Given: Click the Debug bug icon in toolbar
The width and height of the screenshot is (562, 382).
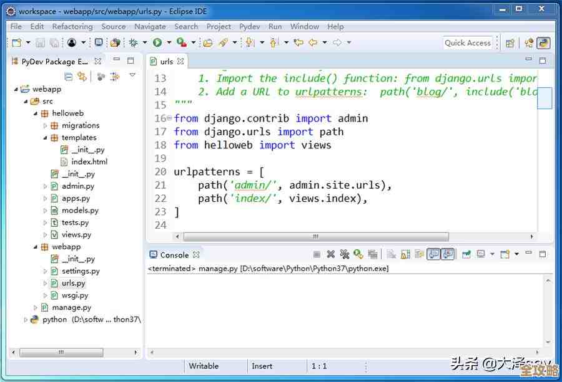Looking at the screenshot, I should [133, 42].
